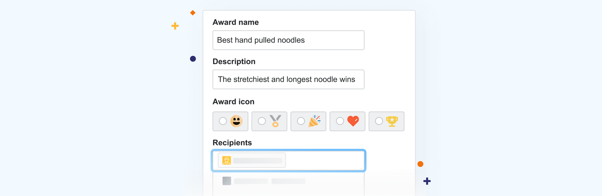Click the gray avatar in suggestion list

[227, 181]
